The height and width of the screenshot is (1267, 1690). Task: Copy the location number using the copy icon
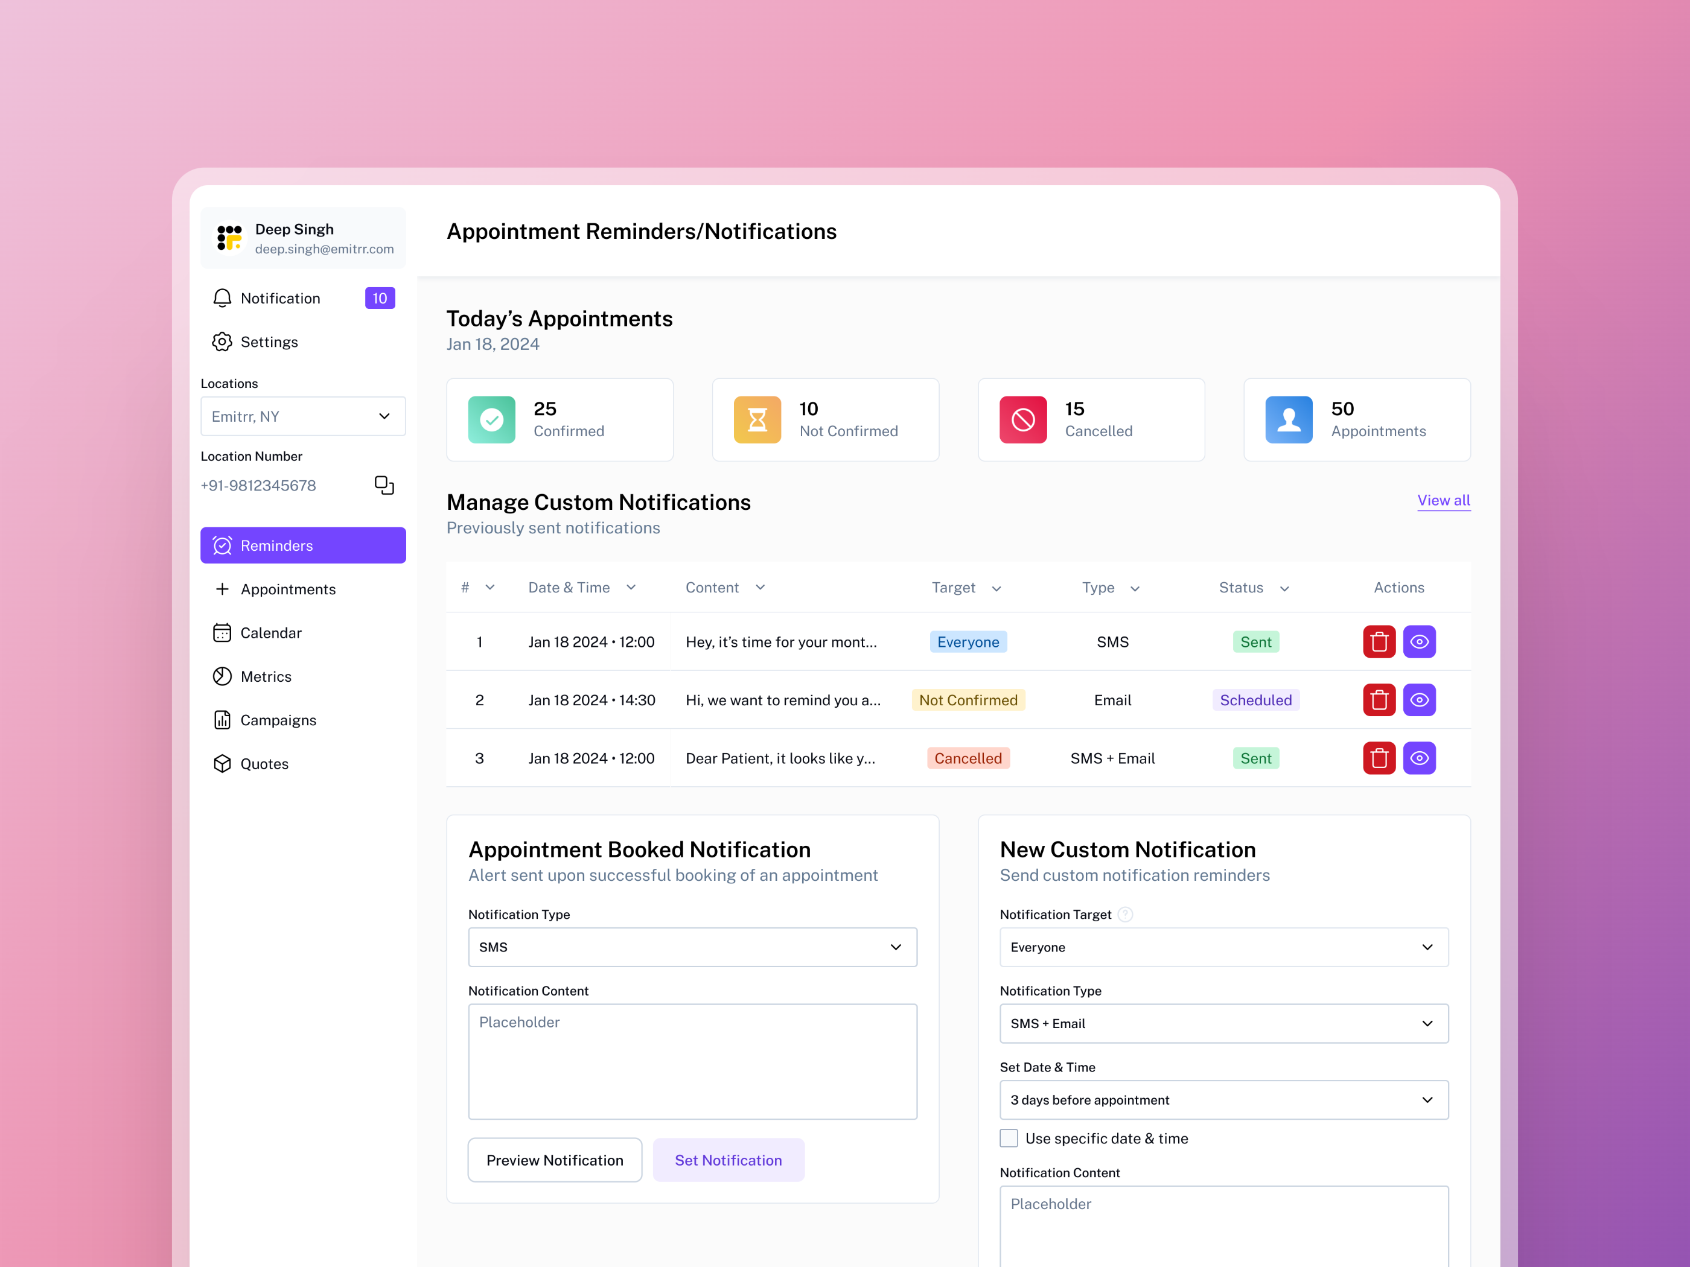(384, 485)
